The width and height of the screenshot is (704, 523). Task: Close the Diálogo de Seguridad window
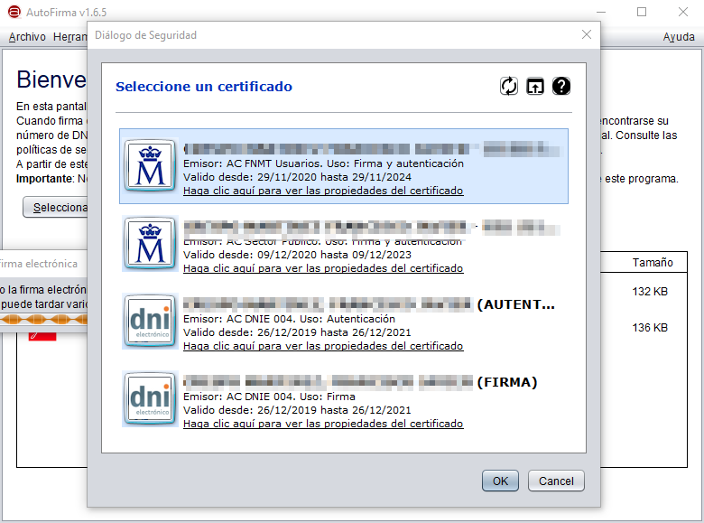coord(587,34)
